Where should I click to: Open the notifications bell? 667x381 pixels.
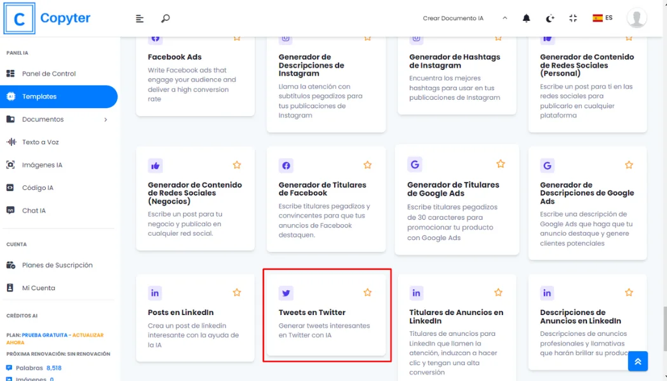(x=526, y=18)
